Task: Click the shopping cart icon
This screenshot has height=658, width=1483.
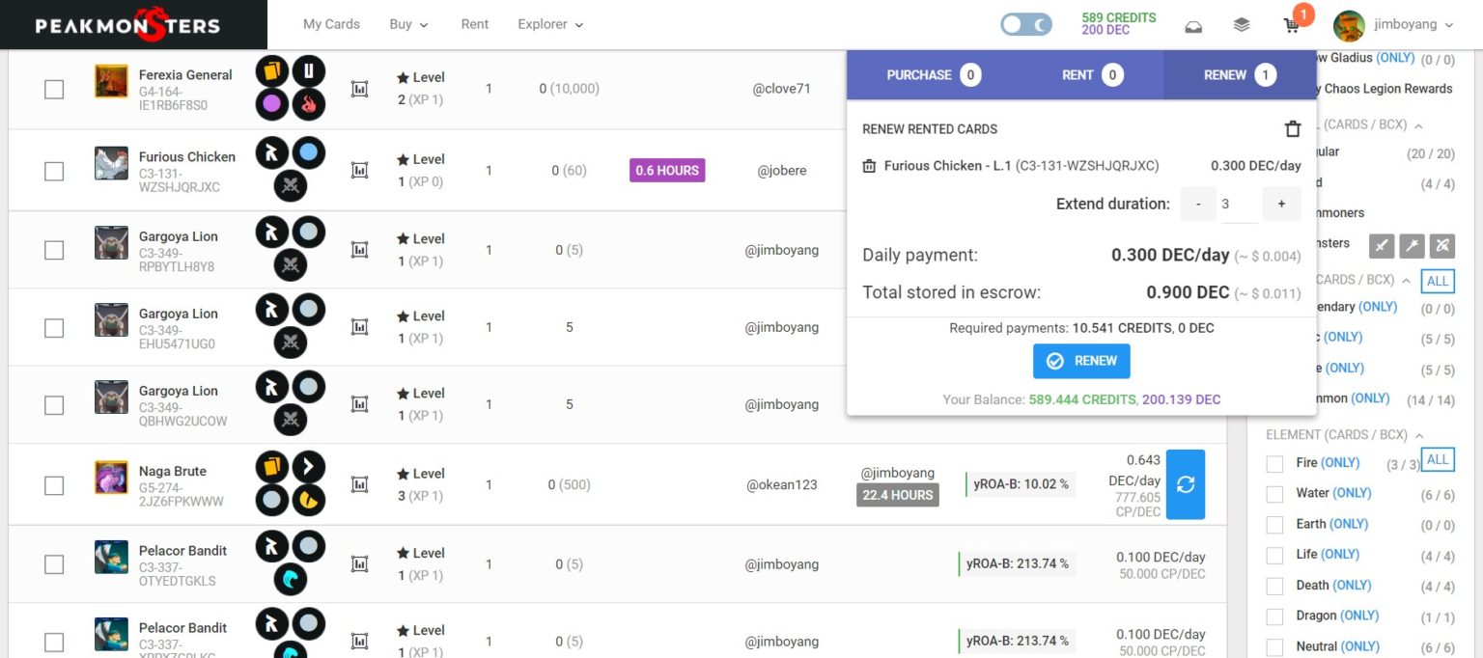Action: (1291, 26)
